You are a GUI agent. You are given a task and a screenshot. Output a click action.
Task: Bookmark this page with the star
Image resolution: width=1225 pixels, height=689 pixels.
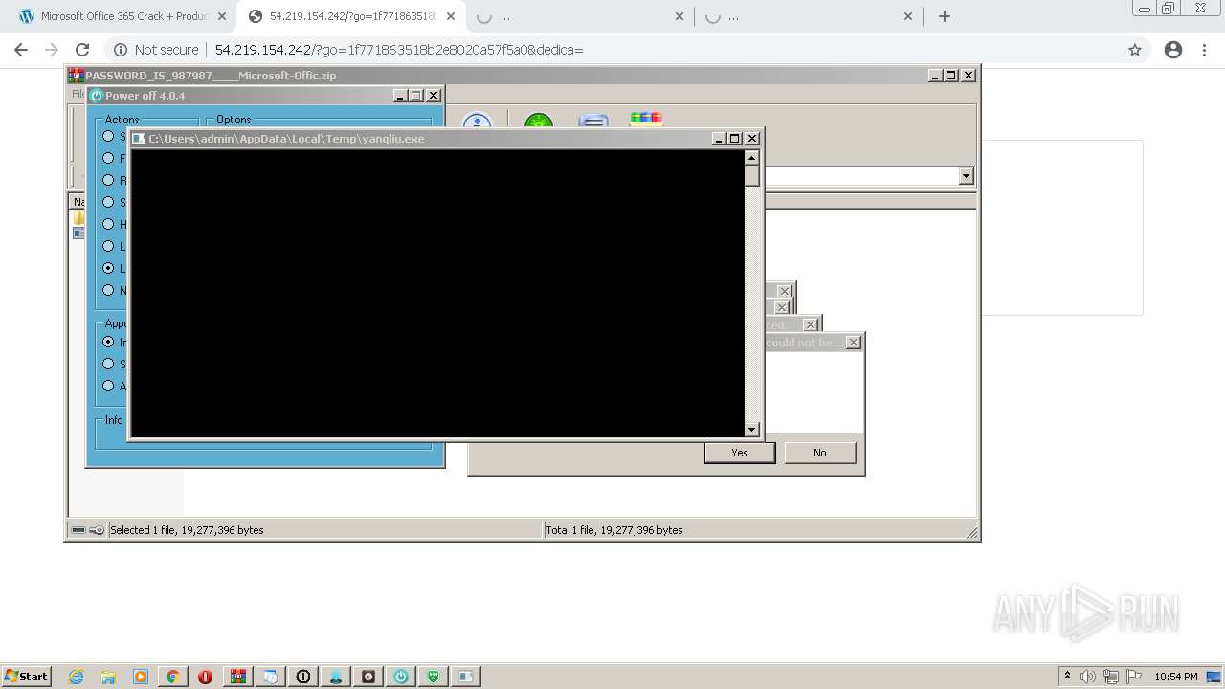coord(1135,50)
